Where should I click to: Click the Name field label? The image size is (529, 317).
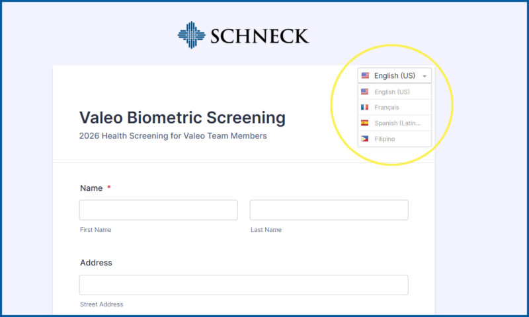[91, 188]
